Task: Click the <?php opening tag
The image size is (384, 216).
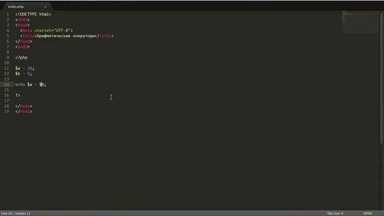Action: point(22,58)
